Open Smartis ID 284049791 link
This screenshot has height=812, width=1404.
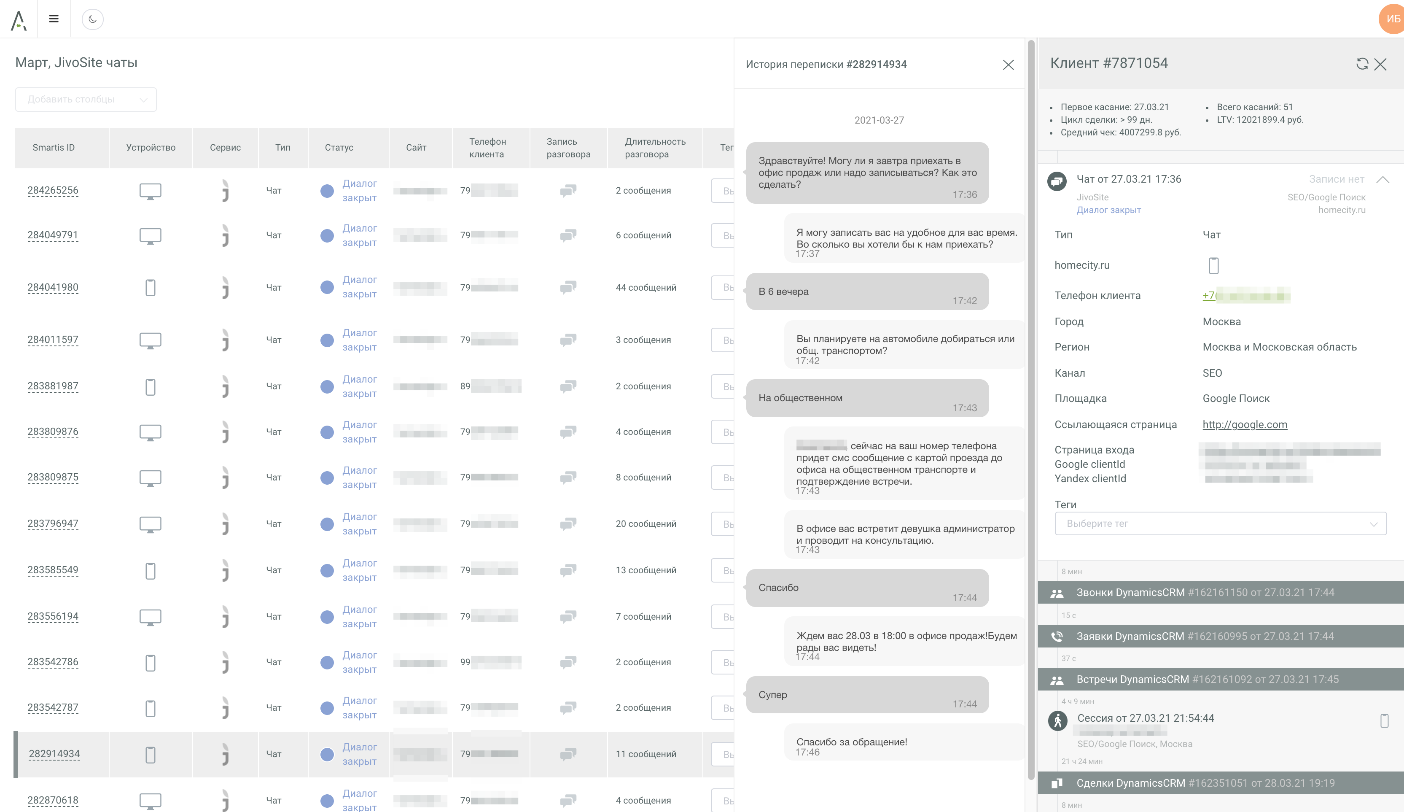click(x=53, y=235)
